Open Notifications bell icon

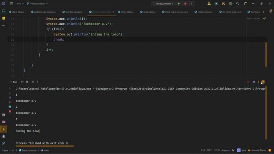(x=271, y=11)
